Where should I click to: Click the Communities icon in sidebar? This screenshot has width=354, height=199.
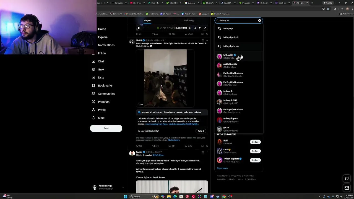(x=93, y=94)
